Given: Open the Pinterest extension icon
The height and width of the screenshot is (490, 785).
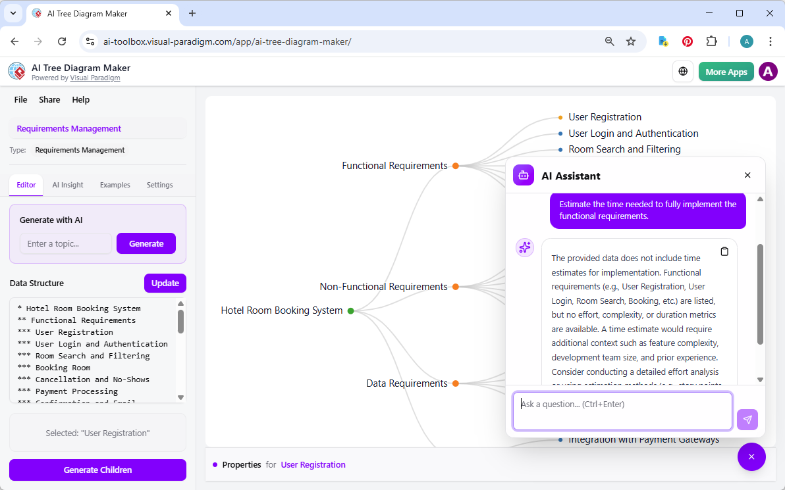Looking at the screenshot, I should pos(687,41).
